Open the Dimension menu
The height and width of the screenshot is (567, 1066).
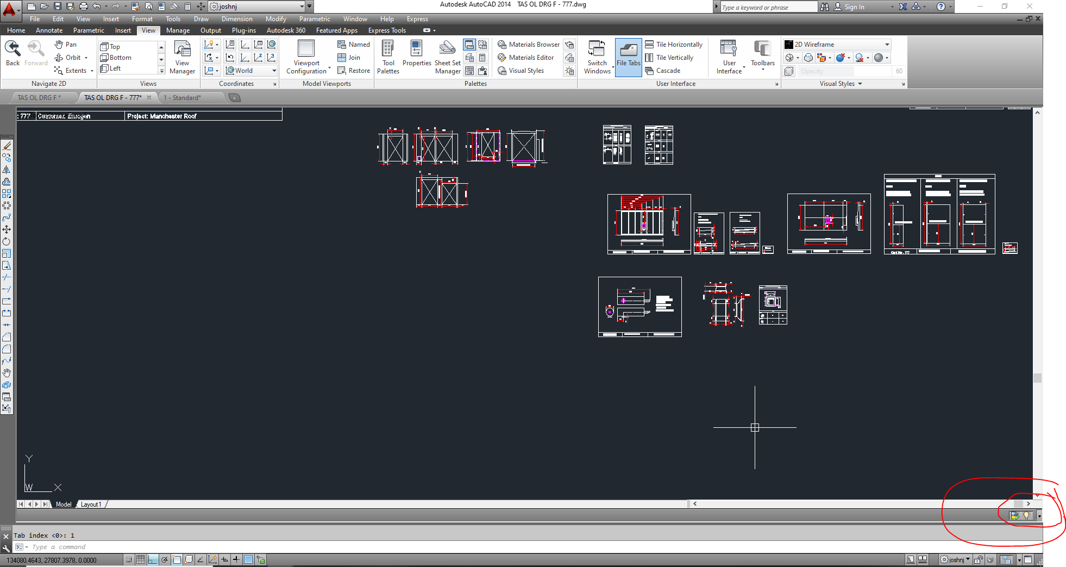click(237, 19)
